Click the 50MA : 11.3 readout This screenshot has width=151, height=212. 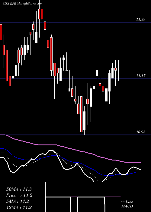tap(19, 189)
